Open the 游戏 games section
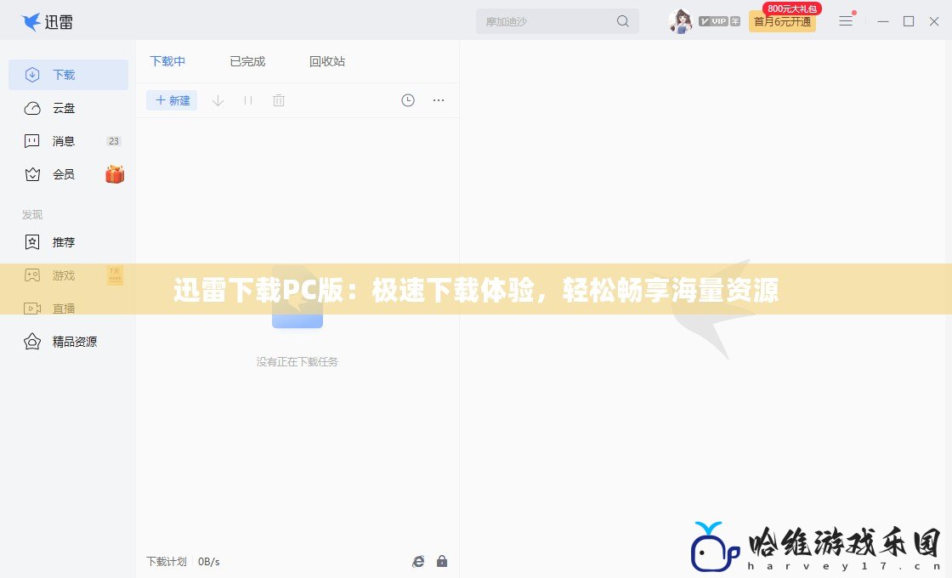The image size is (952, 578). point(69,275)
